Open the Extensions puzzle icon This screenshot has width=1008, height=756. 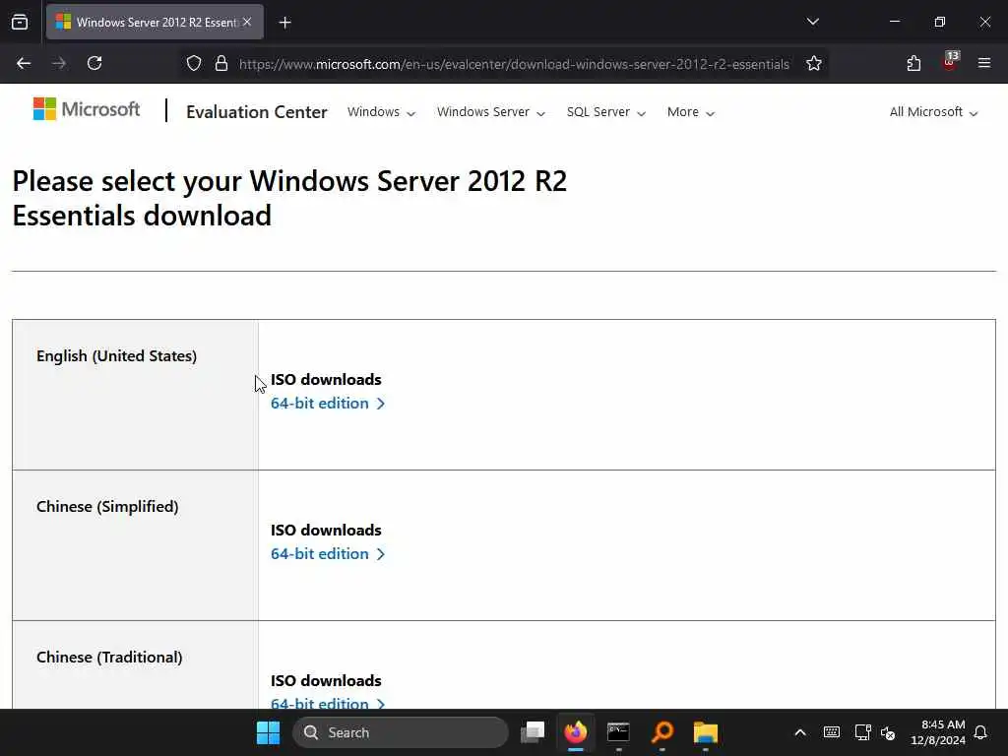[x=913, y=63]
